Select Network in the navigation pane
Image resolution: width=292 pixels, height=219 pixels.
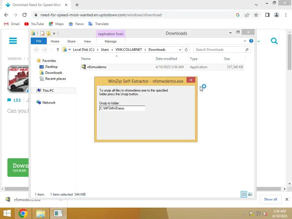pyautogui.click(x=49, y=102)
